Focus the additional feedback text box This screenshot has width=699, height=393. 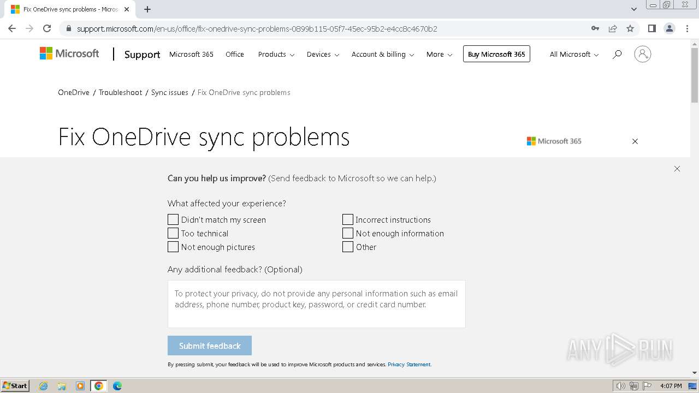[x=317, y=304]
